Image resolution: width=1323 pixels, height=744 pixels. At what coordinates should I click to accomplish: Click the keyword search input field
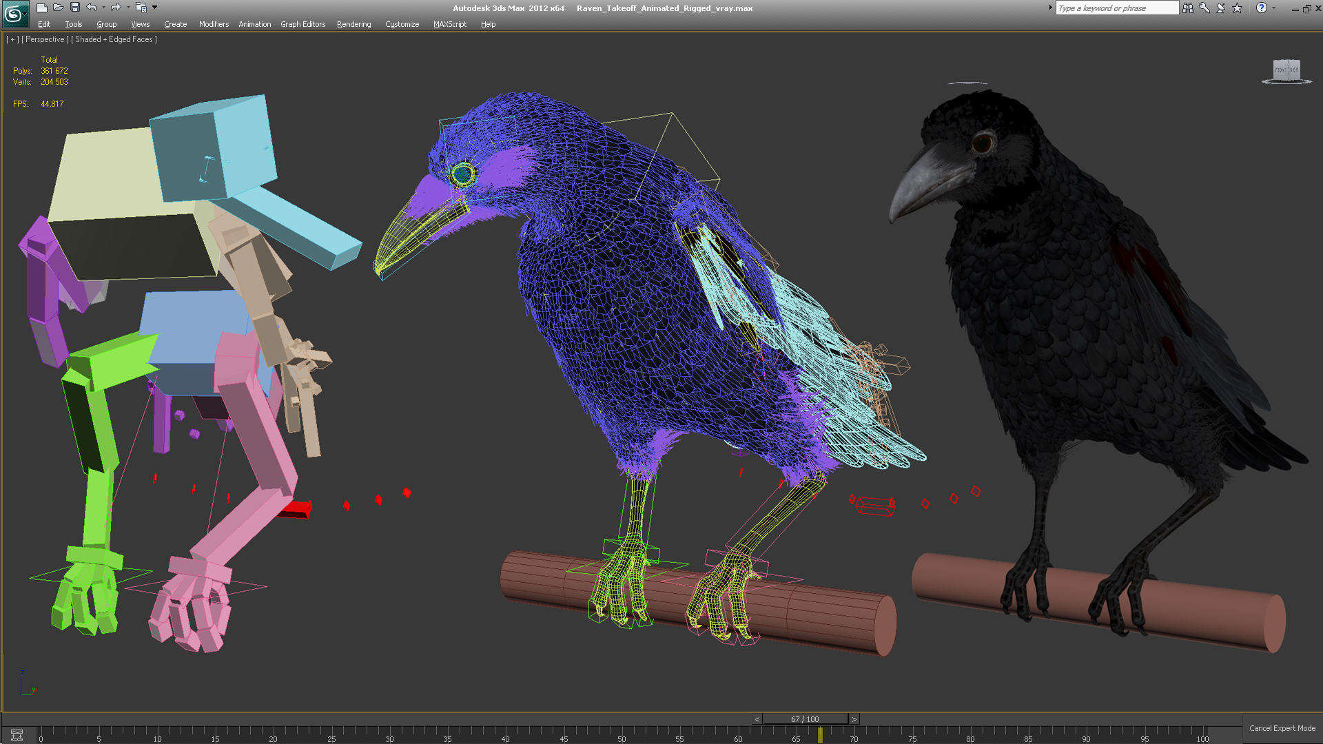(1117, 8)
